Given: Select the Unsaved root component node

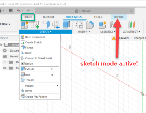Looking at the screenshot, I should tap(12, 45).
